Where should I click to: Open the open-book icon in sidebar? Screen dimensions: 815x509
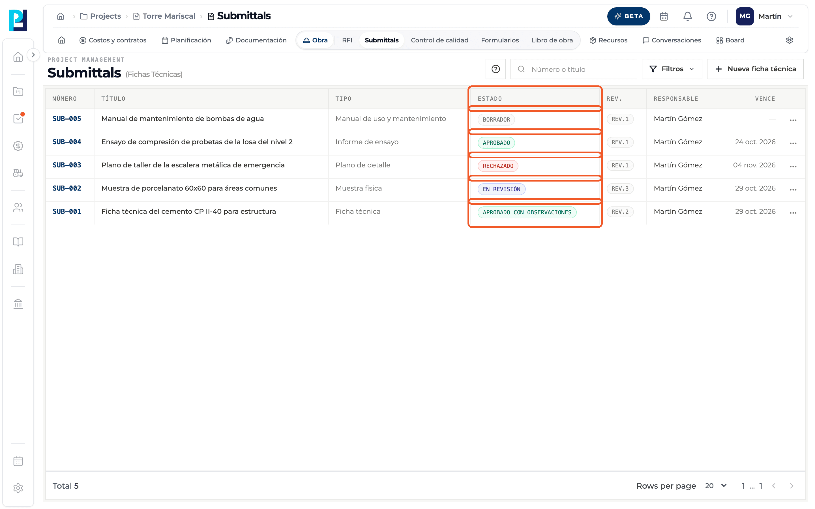click(x=18, y=242)
